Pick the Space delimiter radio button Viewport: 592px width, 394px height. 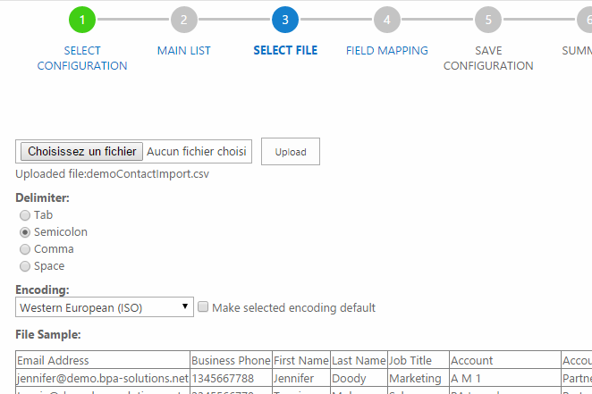[25, 266]
